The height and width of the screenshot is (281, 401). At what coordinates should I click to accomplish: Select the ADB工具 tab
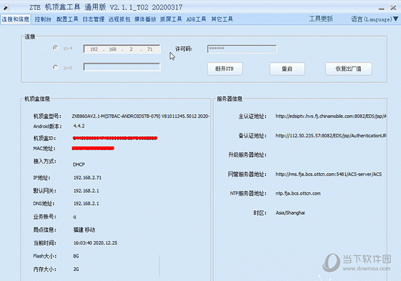pyautogui.click(x=196, y=19)
